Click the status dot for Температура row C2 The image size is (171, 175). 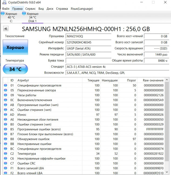[x=5, y=153]
